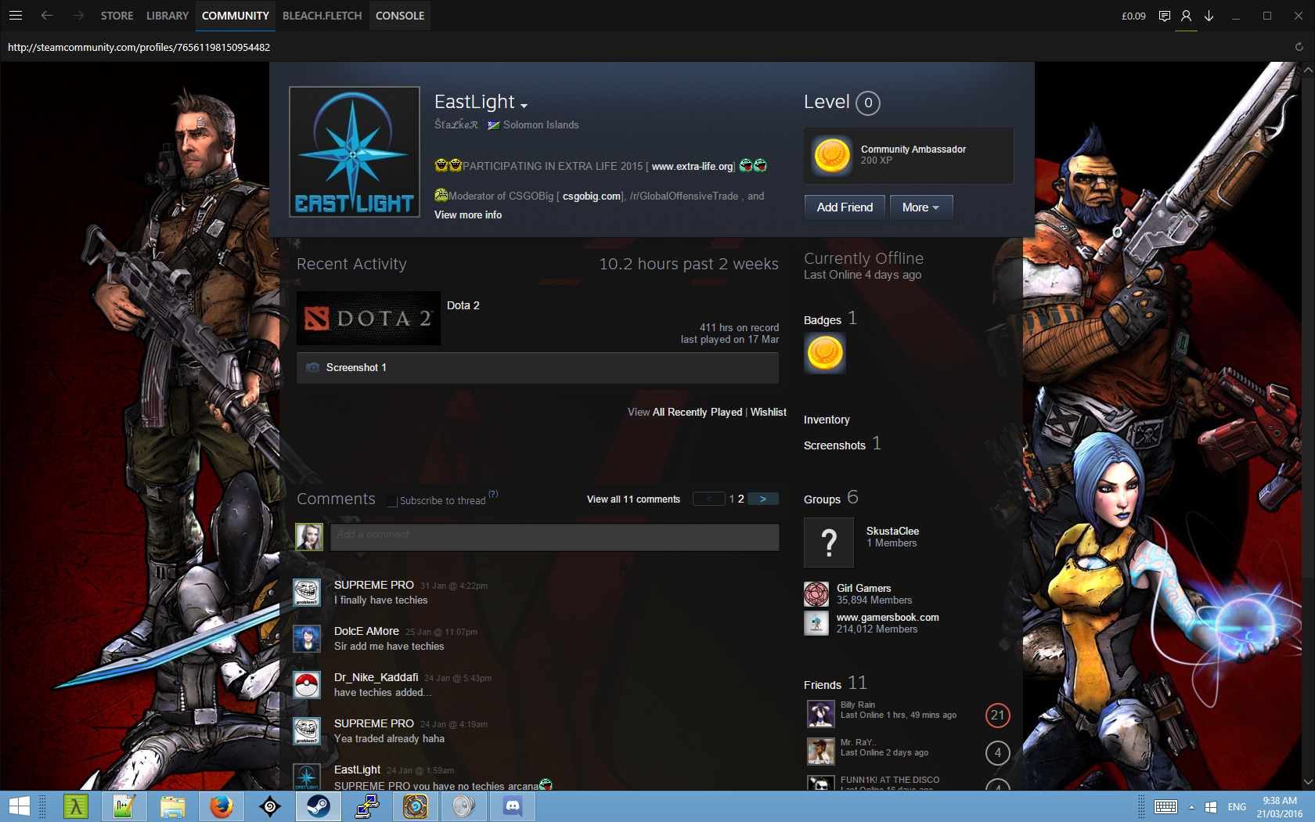Click the account profile icon
Screen dimensions: 1315x822
[1186, 16]
